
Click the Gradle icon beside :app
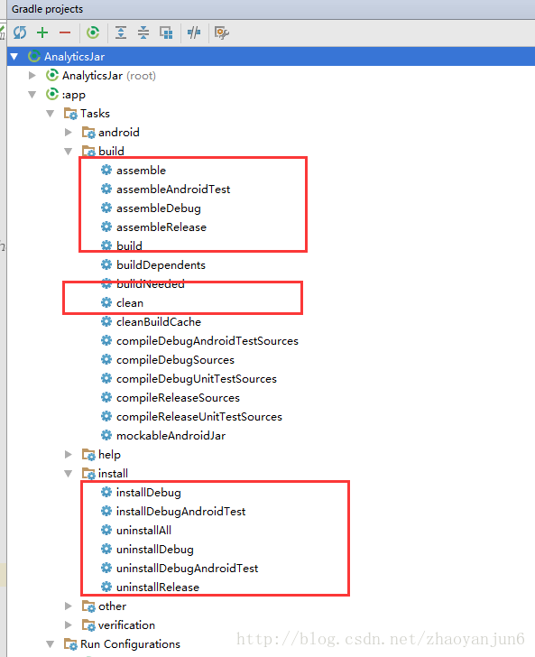pyautogui.click(x=52, y=94)
